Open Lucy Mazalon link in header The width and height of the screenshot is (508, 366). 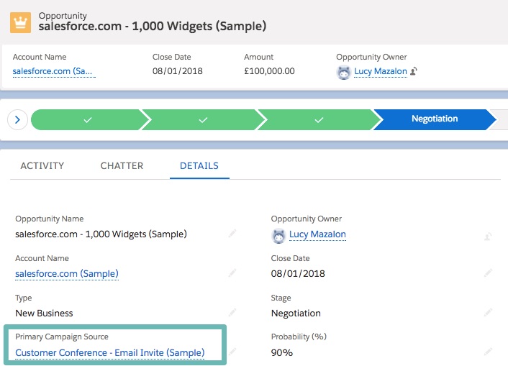pos(381,71)
